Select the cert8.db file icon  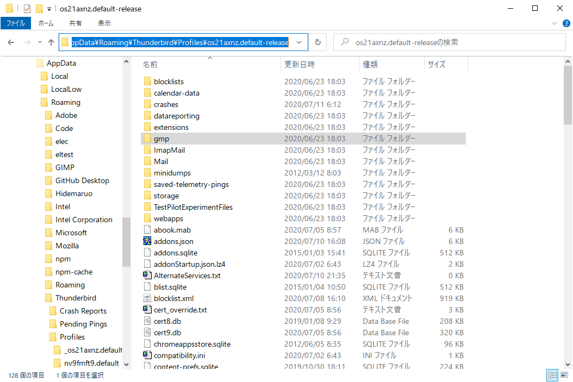147,321
